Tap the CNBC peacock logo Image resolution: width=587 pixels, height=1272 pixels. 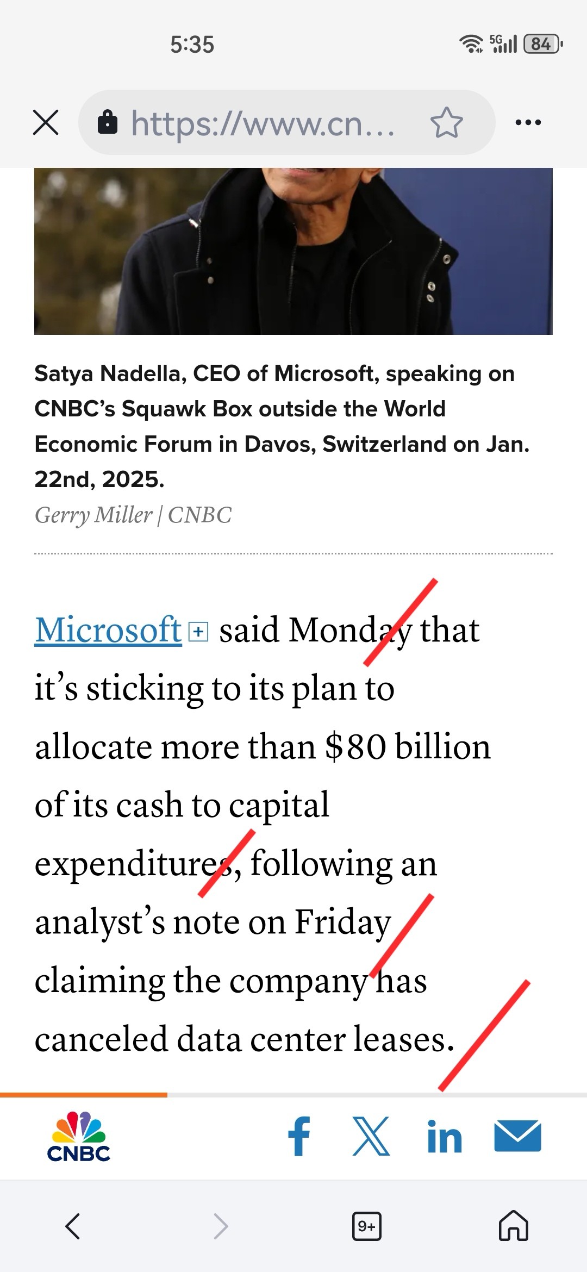click(x=79, y=1137)
